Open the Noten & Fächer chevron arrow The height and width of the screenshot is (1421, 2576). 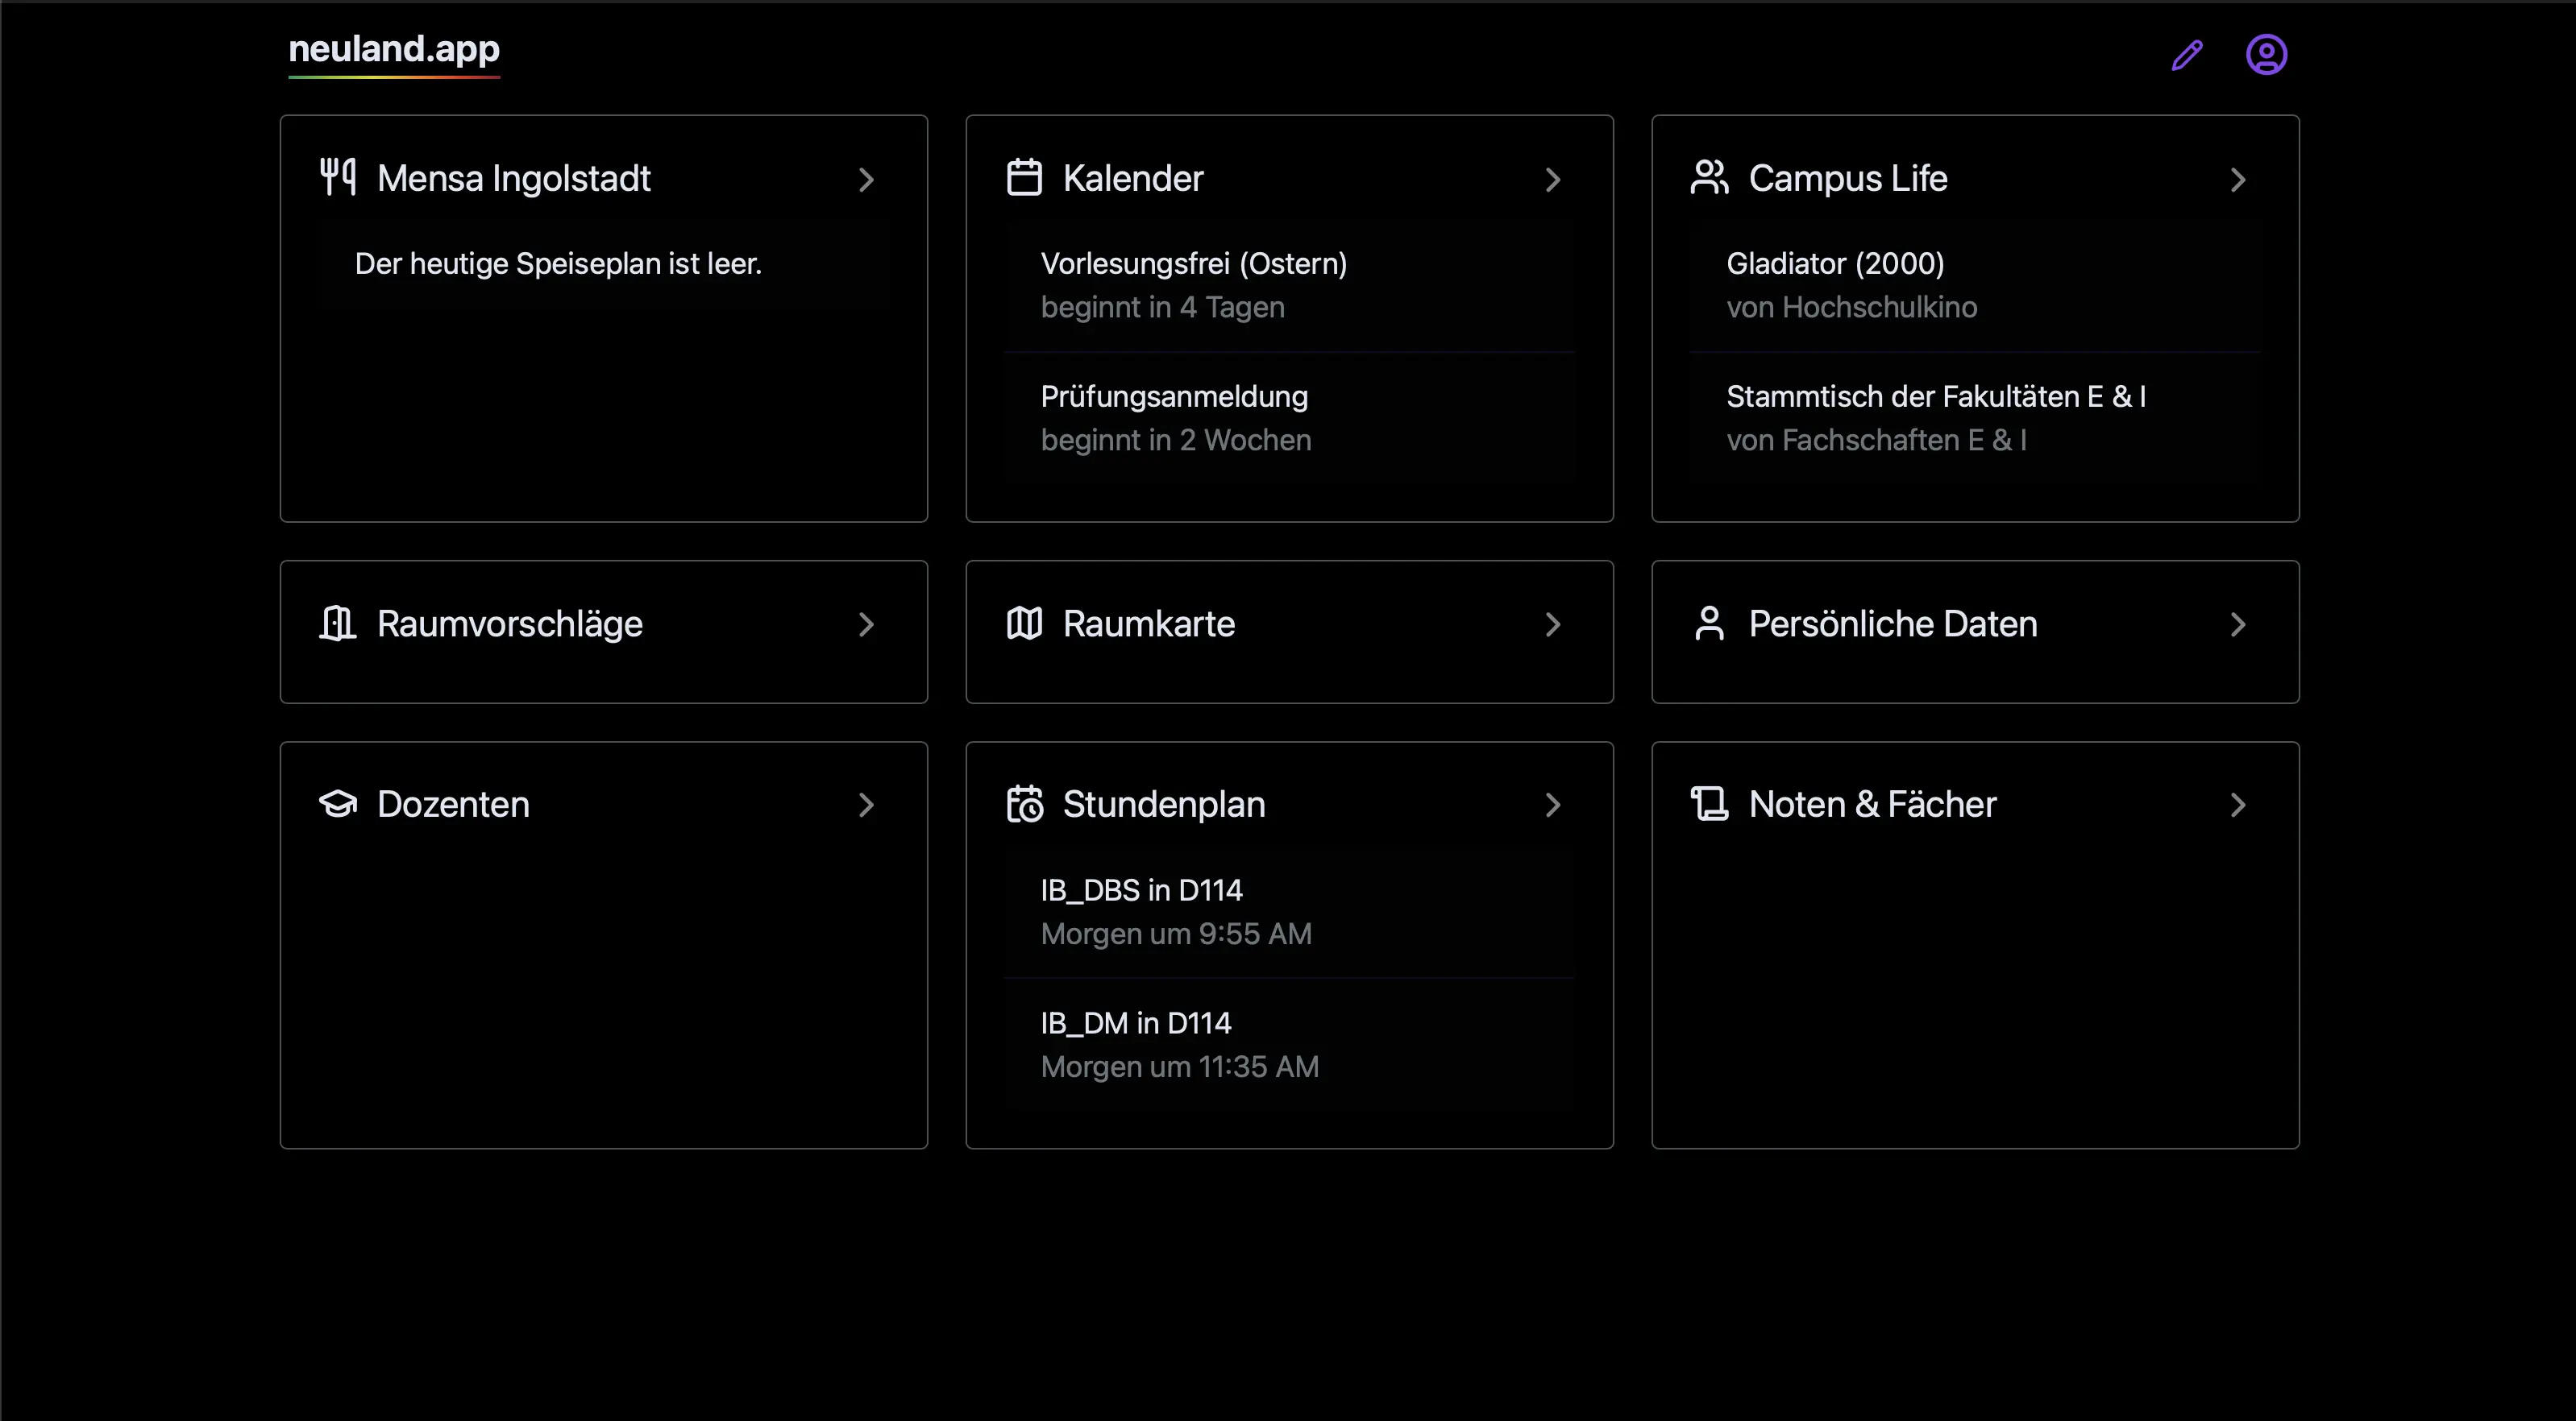(2239, 805)
